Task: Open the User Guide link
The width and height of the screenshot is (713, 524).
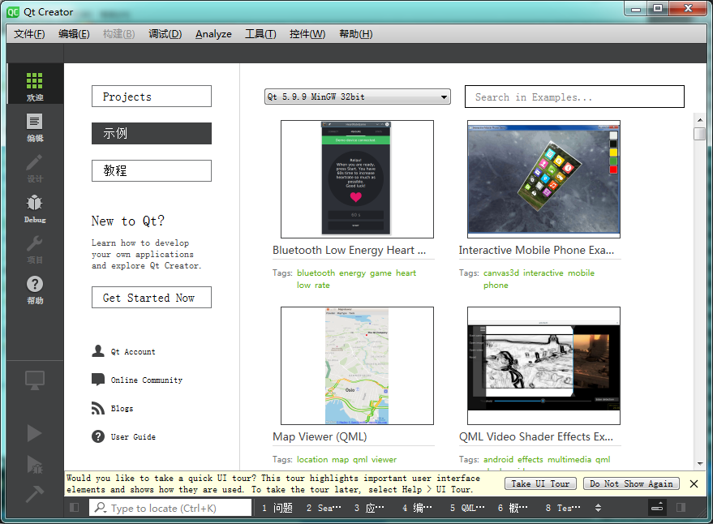Action: 133,436
